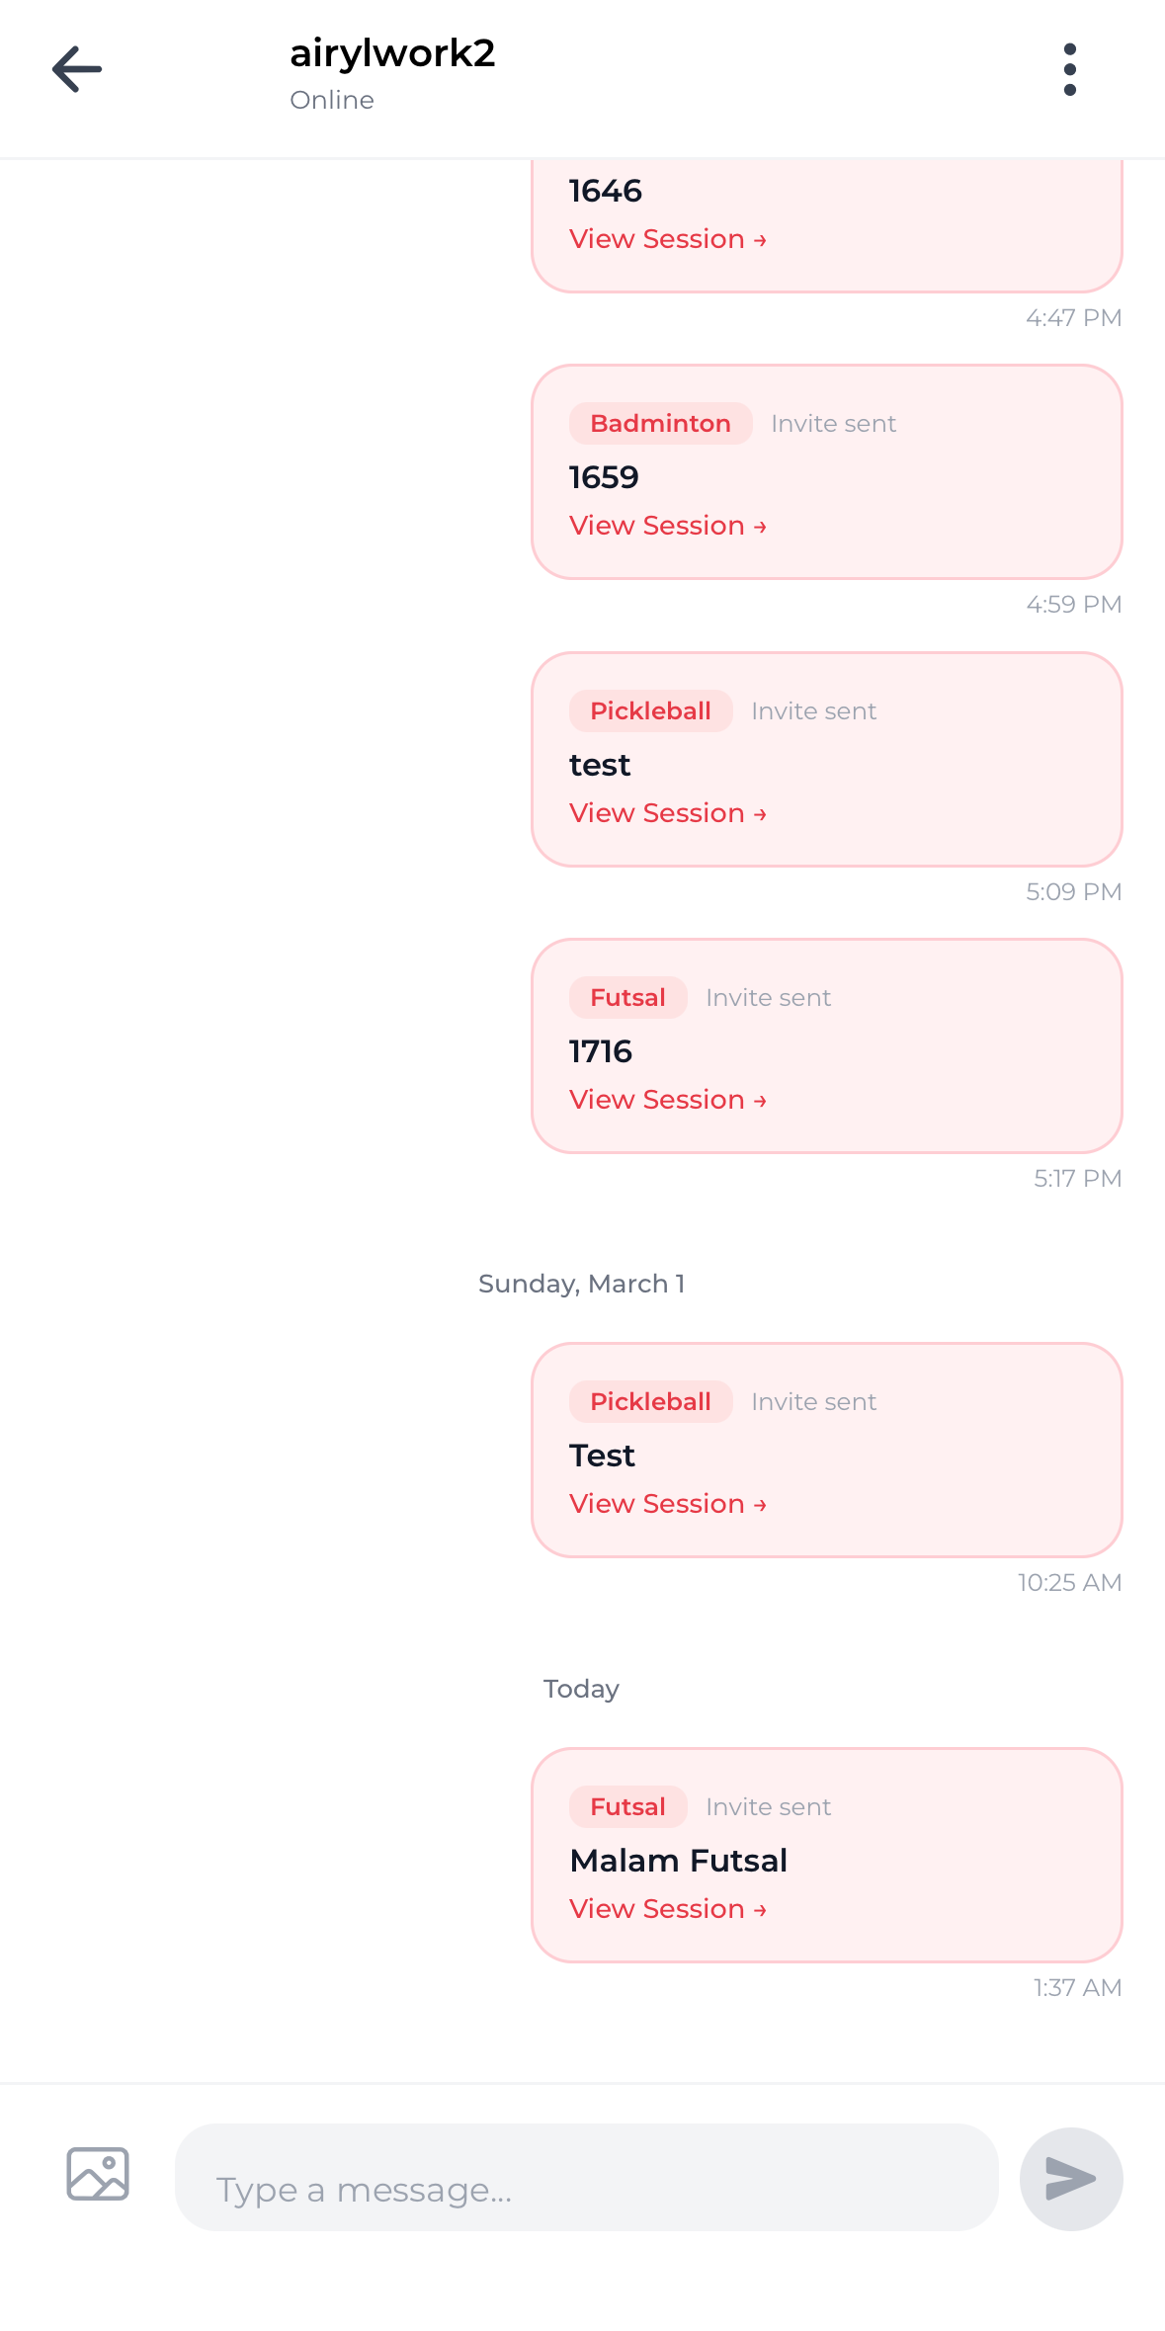
Task: Tap Futsal tag on Malam Futsal invite
Action: pyautogui.click(x=627, y=1807)
